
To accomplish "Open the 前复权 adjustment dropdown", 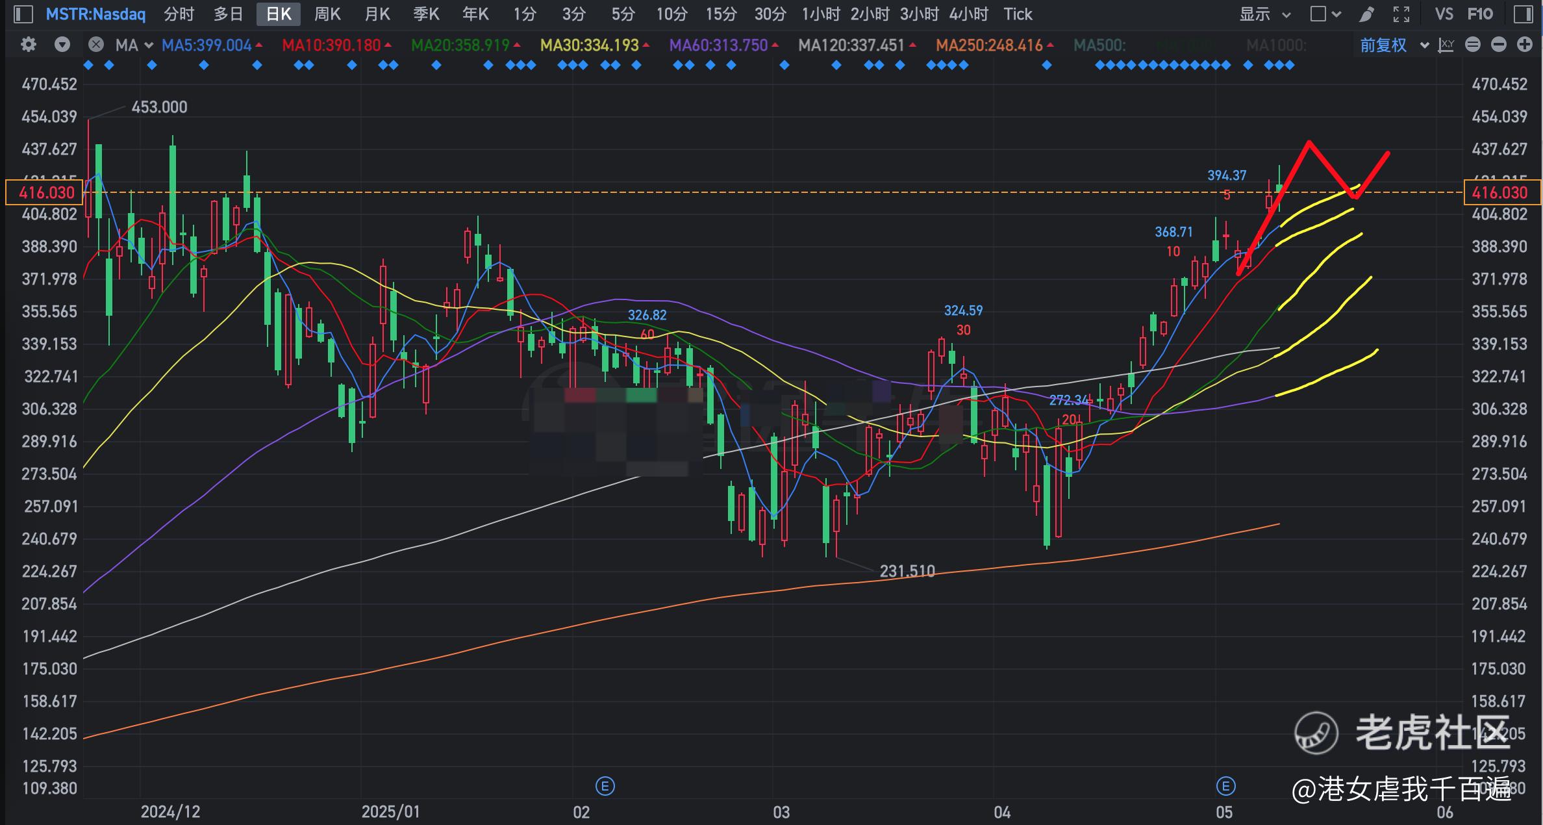I will [1394, 45].
